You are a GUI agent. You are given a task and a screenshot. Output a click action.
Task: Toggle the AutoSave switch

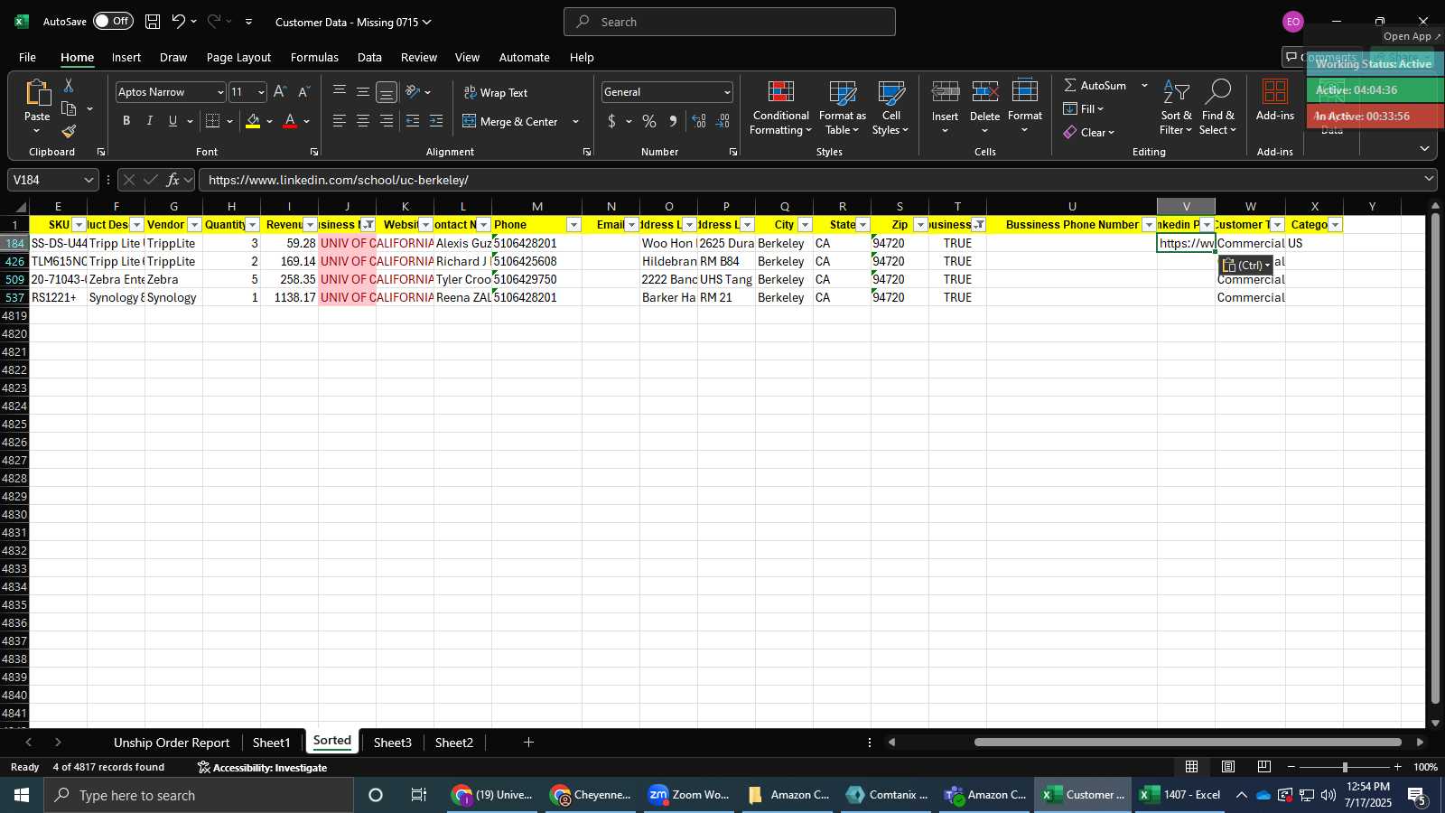pos(113,21)
